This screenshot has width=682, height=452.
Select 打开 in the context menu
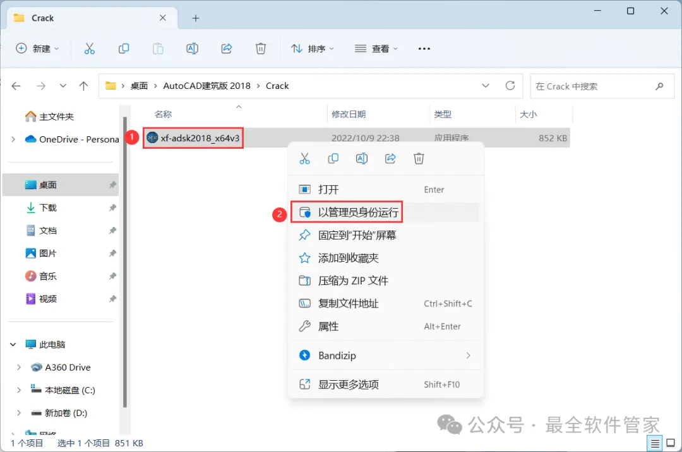385,190
